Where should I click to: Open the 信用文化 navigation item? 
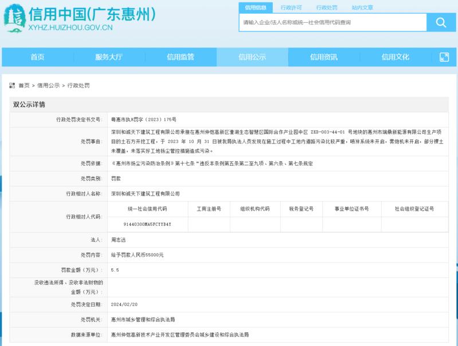tap(396, 57)
